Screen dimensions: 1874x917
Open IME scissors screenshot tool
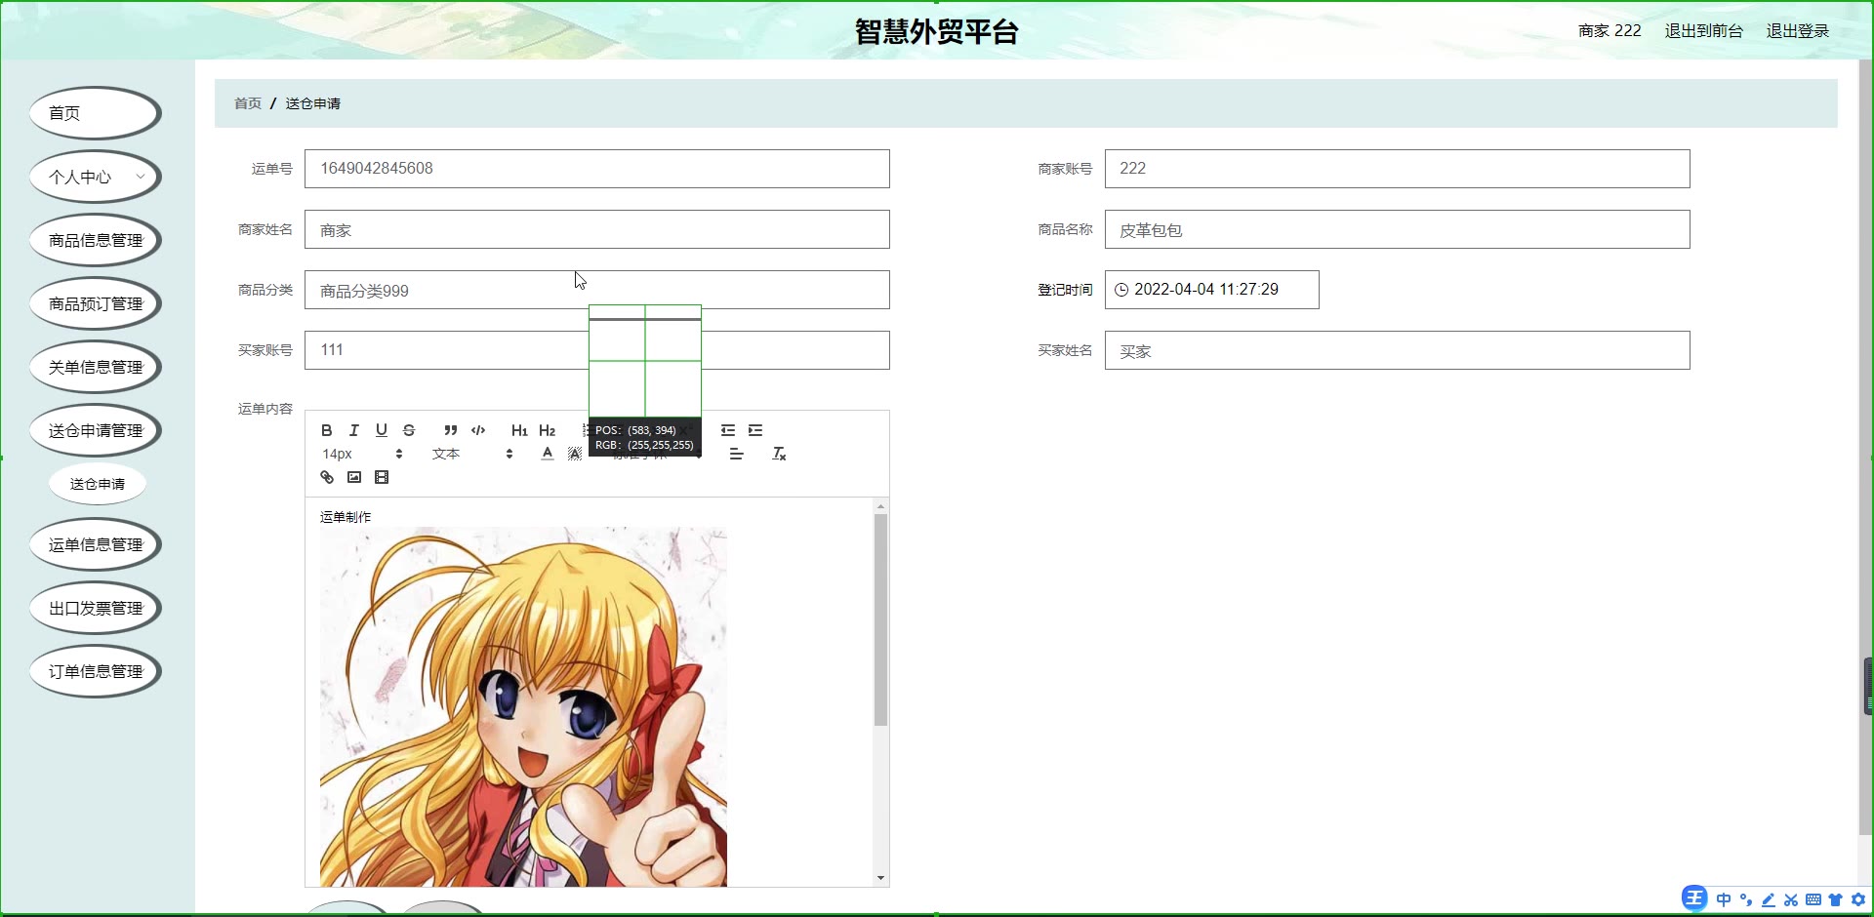click(1791, 899)
